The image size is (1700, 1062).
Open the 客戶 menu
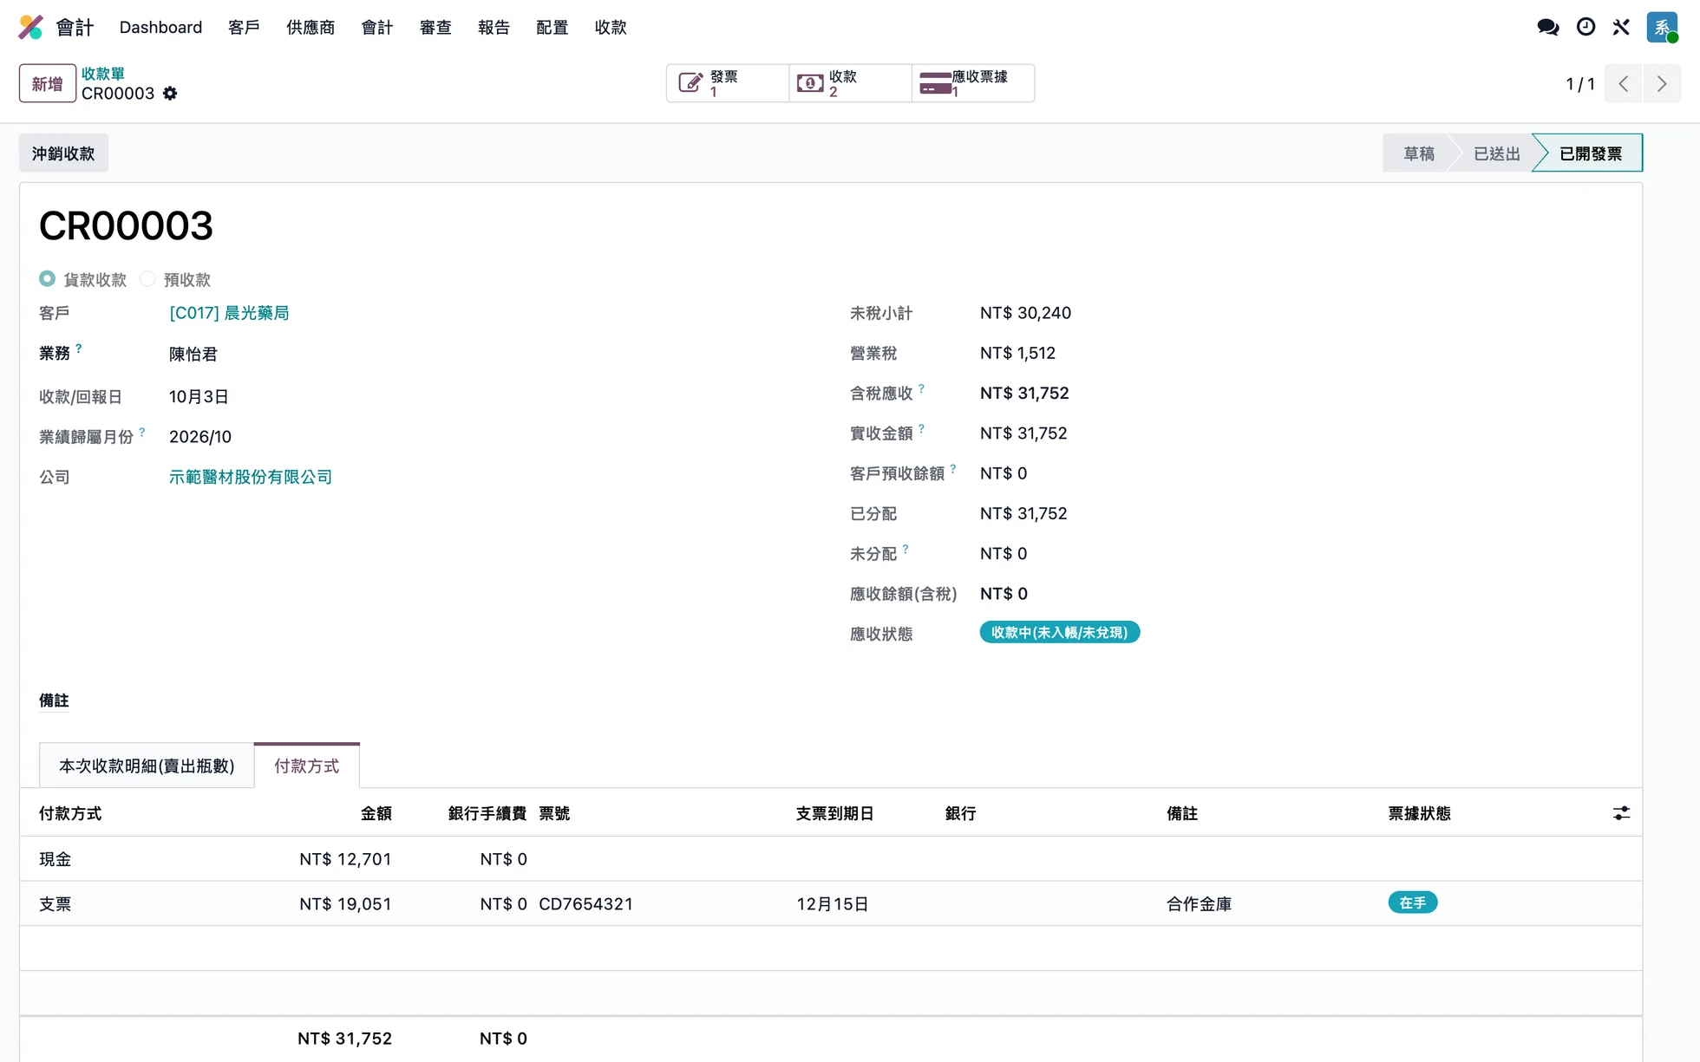click(244, 27)
